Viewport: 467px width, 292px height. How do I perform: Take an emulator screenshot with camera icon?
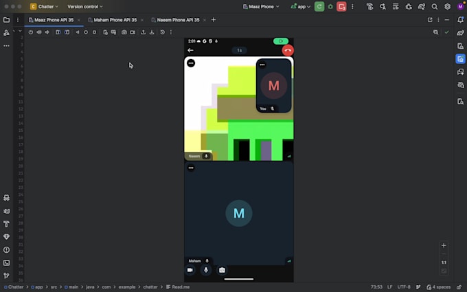coord(124,32)
